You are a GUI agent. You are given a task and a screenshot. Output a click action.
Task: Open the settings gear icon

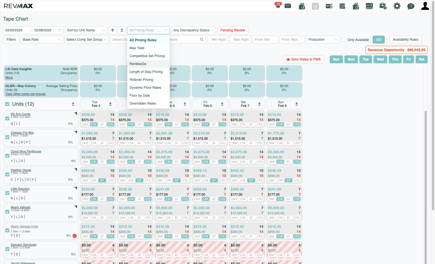pyautogui.click(x=397, y=6)
